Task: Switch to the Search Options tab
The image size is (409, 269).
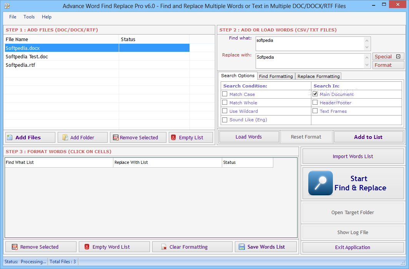Action: tap(238, 76)
